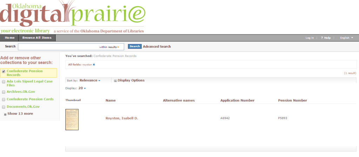
Task: Check the Archives.Ok.Gov collection
Action: 4,92
